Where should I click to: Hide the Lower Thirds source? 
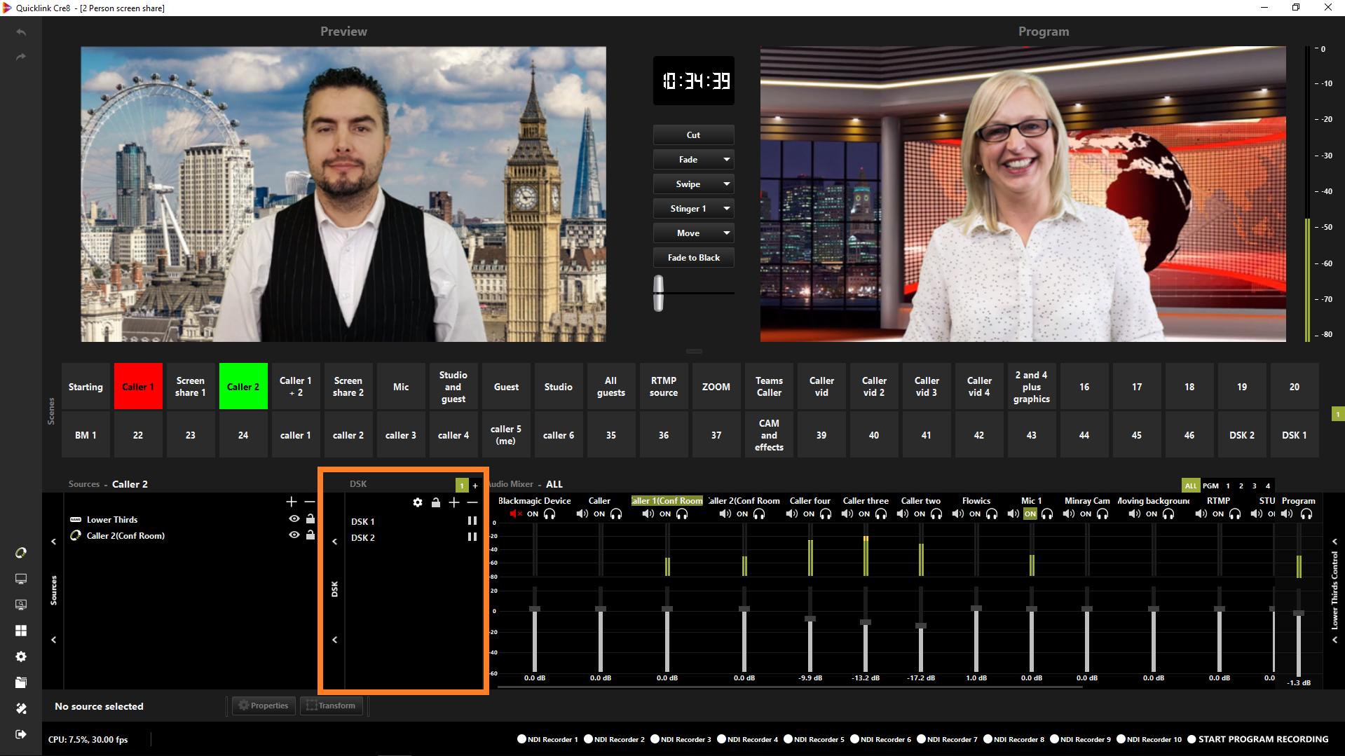[294, 519]
